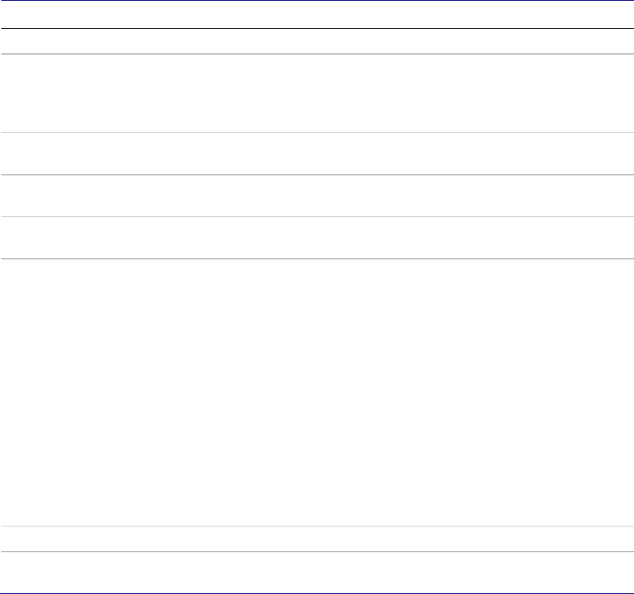Click the gray divider beneath the largest empty section
The height and width of the screenshot is (594, 634).
317,526
